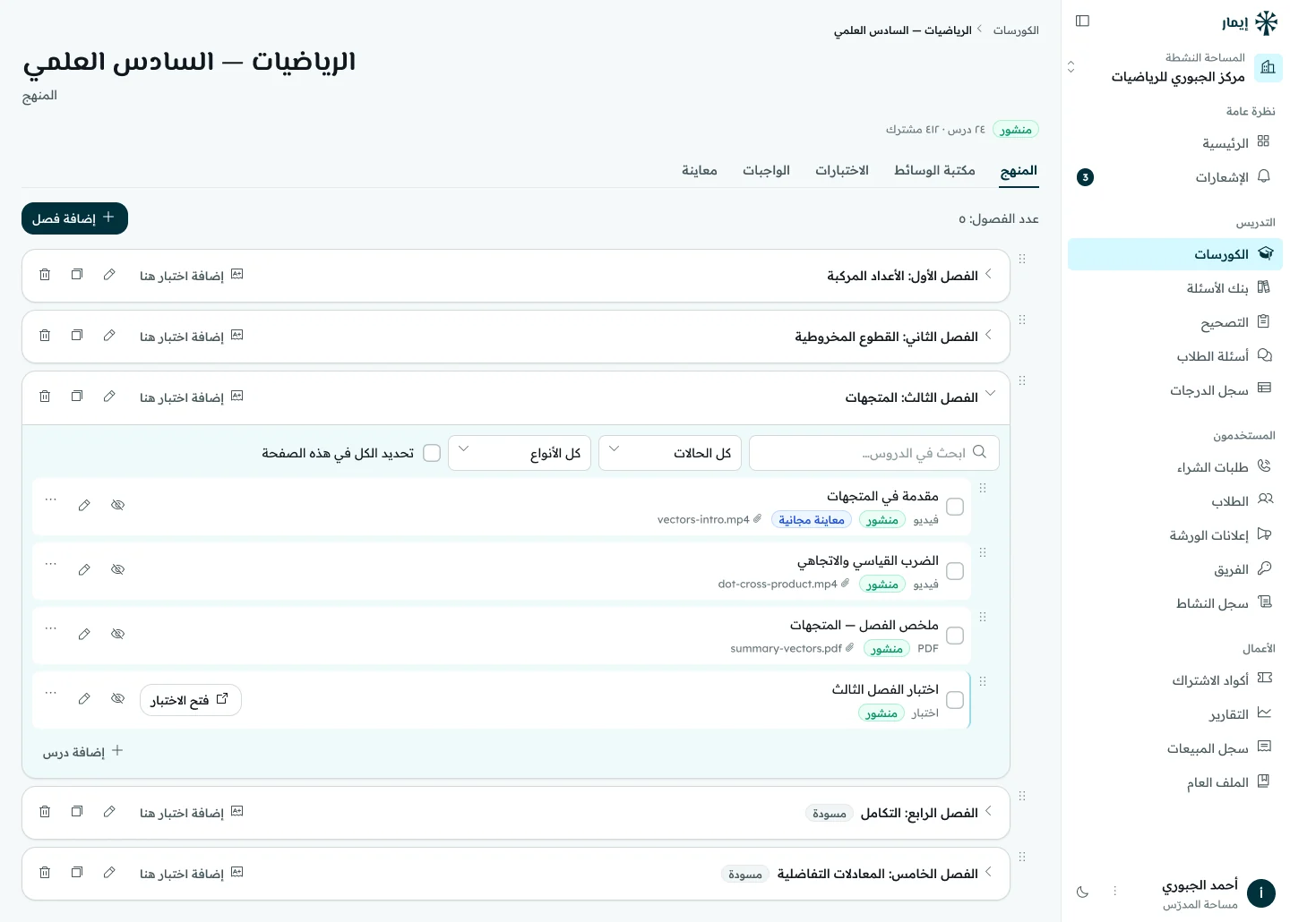Screen dimensions: 1290x922
Task: Click search field ابحث في الدروس
Action: (x=874, y=453)
